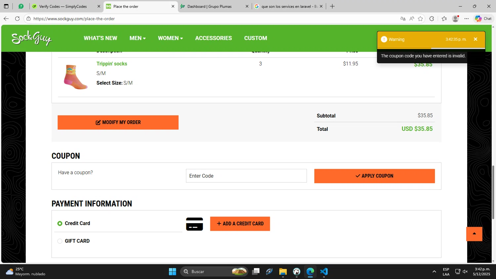The height and width of the screenshot is (279, 496).
Task: Click the page vertical scrollbar
Action: tap(493, 192)
